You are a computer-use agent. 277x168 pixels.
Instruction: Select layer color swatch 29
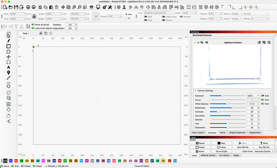[x=163, y=161]
